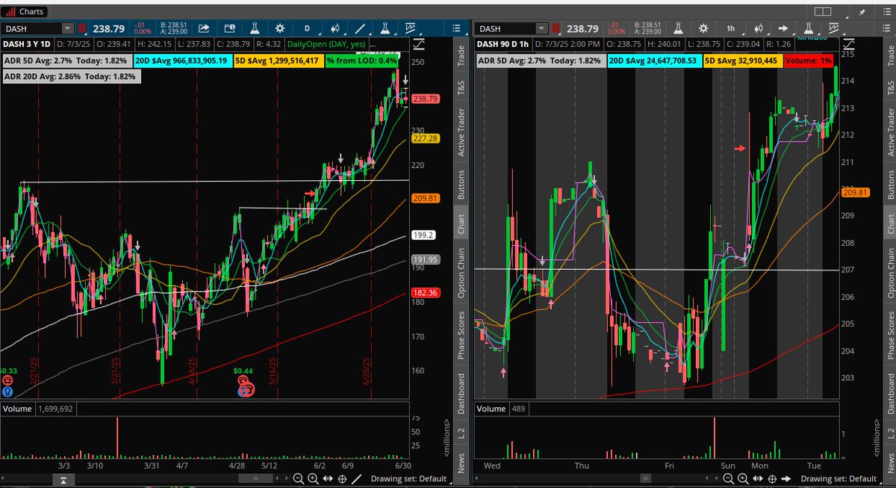The image size is (896, 488).
Task: Open patterns flask menu in right chart toolbar
Action: pyautogui.click(x=810, y=29)
